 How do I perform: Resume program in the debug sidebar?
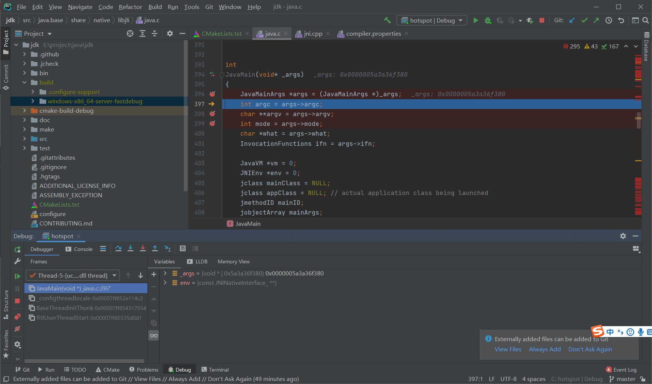pos(17,276)
